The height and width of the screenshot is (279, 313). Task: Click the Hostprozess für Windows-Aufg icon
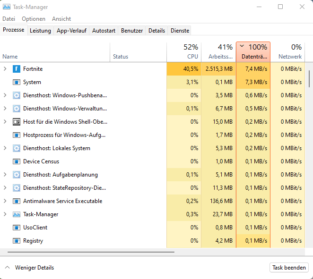click(17, 135)
